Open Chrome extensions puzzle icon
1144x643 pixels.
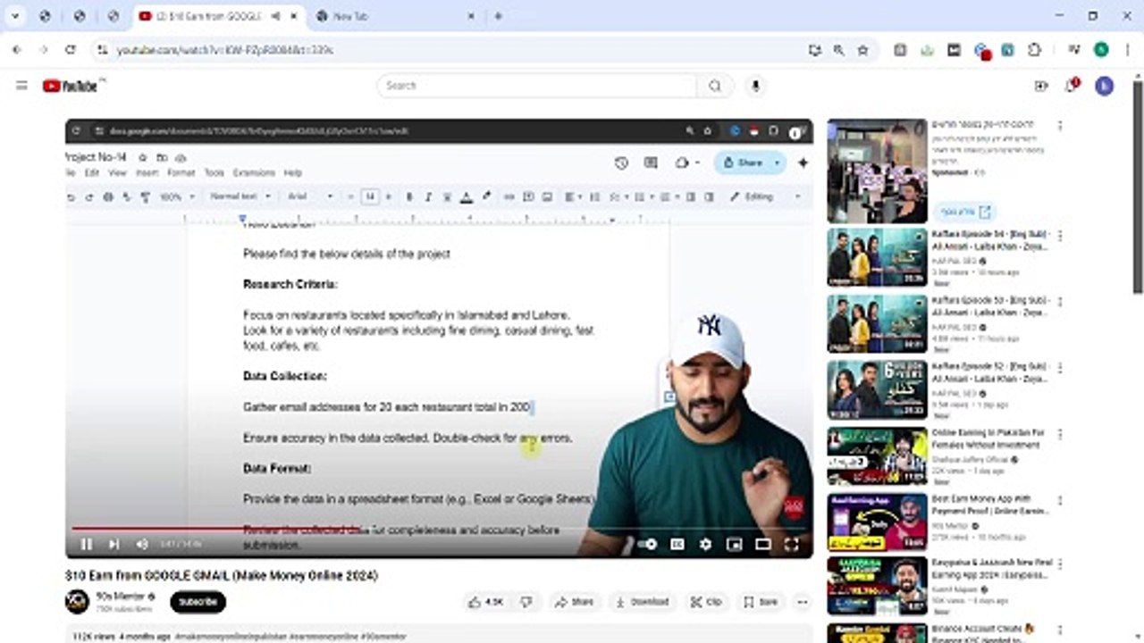[x=1035, y=50]
